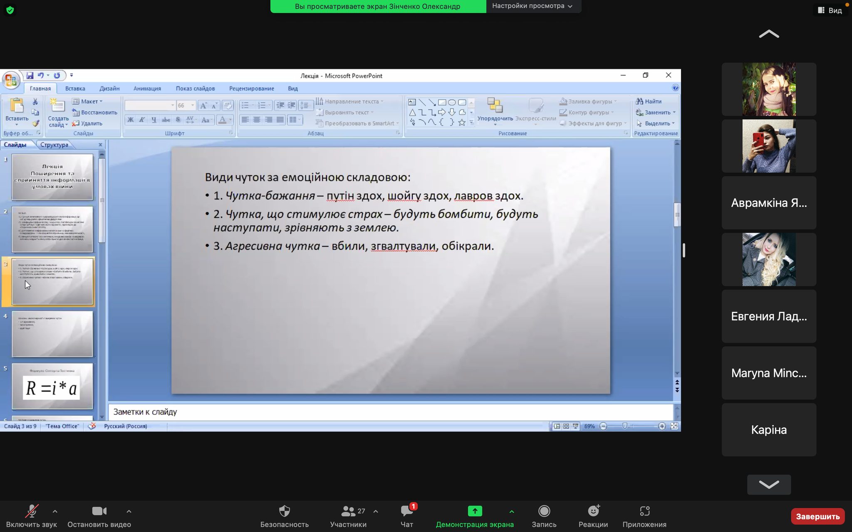
Task: Open Zoom Безопасность shield
Action: 285,516
